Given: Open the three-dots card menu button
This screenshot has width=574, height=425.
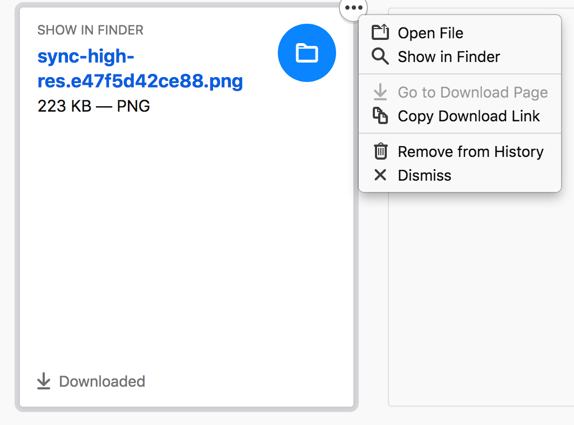Looking at the screenshot, I should [354, 8].
